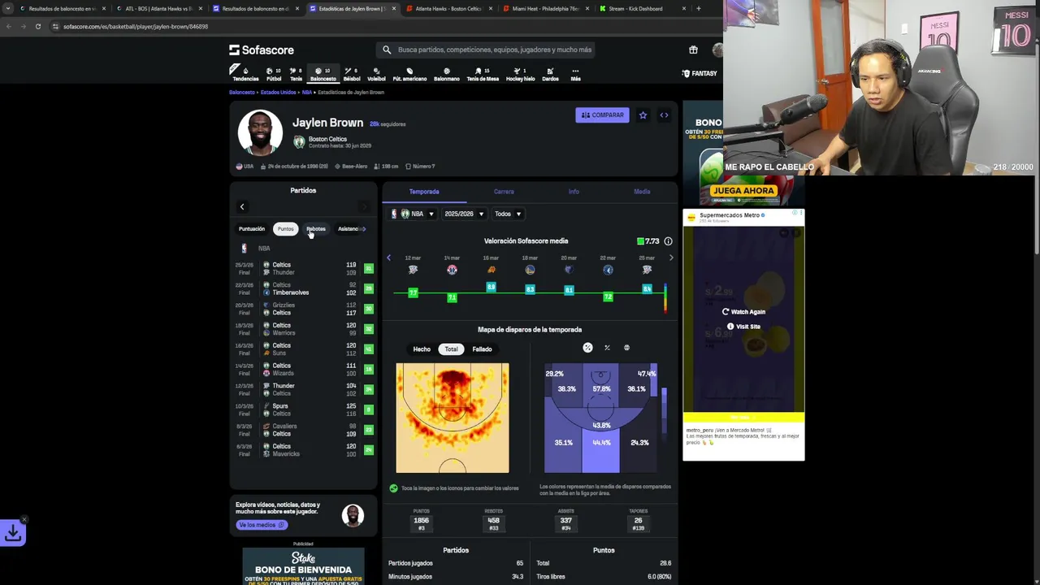Switch to the Info tab
This screenshot has width=1040, height=585.
tap(574, 192)
